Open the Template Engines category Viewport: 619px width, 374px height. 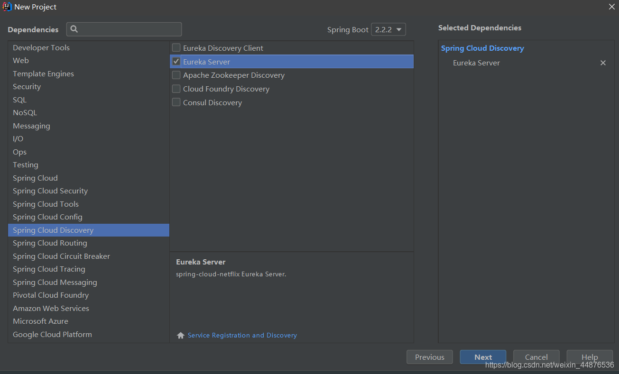click(89, 73)
